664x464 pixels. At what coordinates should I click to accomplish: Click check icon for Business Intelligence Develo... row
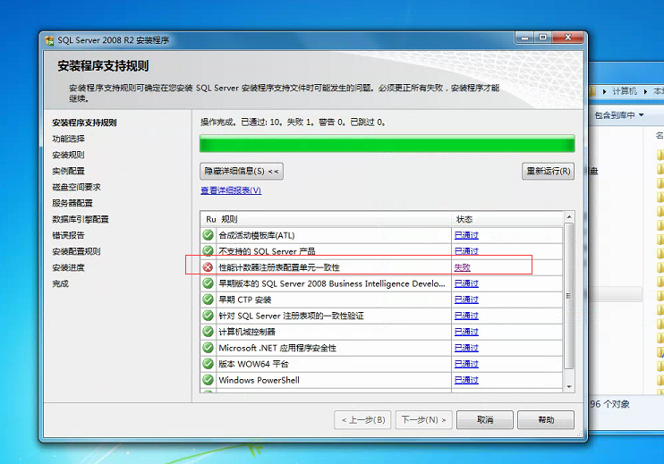[208, 283]
